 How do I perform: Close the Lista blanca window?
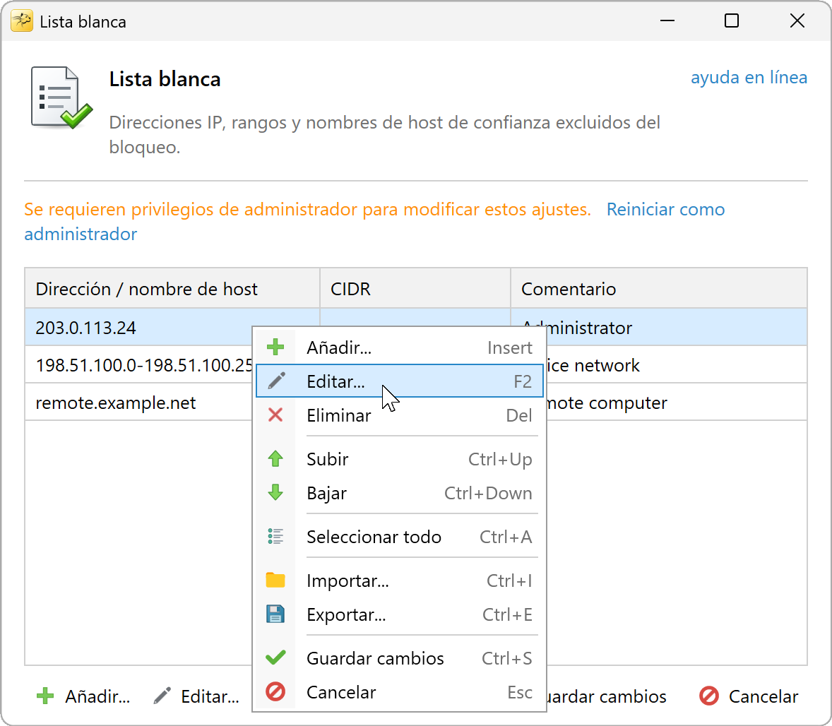coord(797,20)
